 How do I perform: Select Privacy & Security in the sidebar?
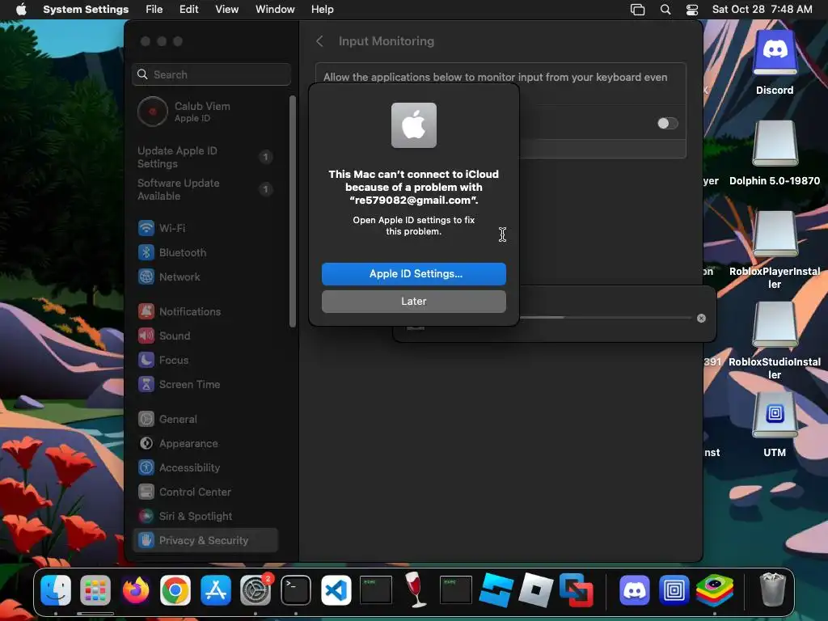(x=205, y=540)
